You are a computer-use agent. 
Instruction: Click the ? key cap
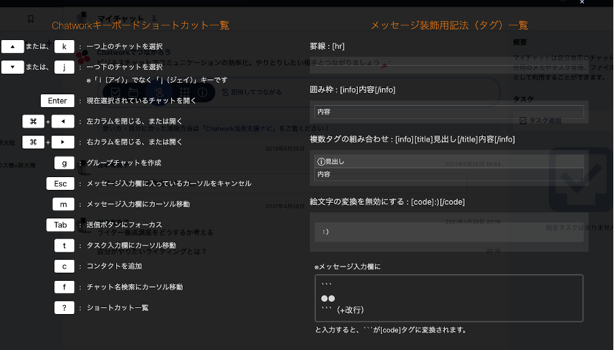click(x=65, y=308)
